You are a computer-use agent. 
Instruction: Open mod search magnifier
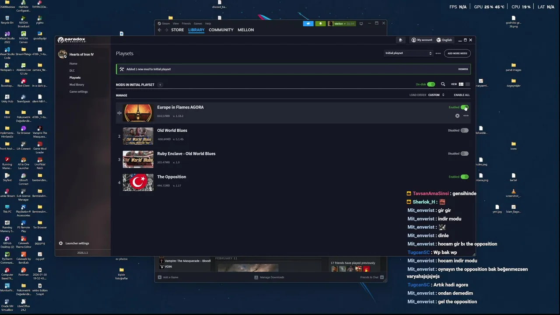(x=443, y=84)
